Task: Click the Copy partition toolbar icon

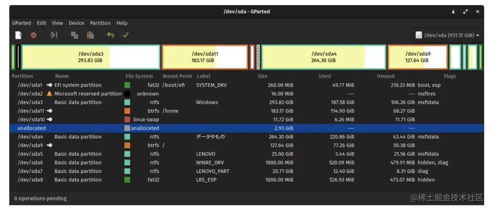Action: pos(74,35)
